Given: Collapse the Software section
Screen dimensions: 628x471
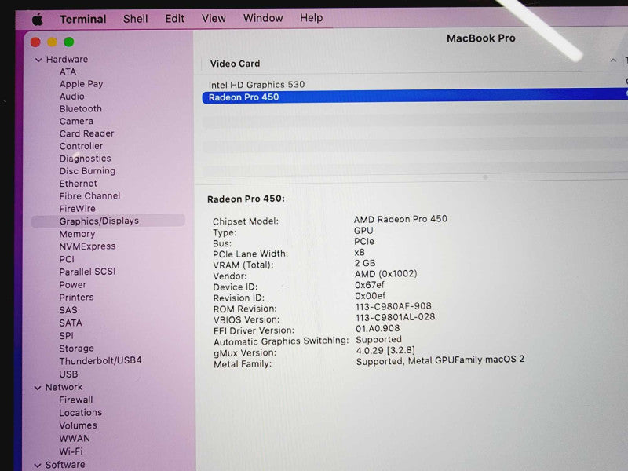Looking at the screenshot, I should 38,465.
